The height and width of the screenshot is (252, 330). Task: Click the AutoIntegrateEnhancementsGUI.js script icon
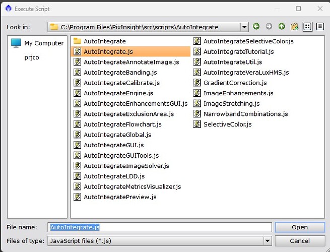pyautogui.click(x=77, y=103)
